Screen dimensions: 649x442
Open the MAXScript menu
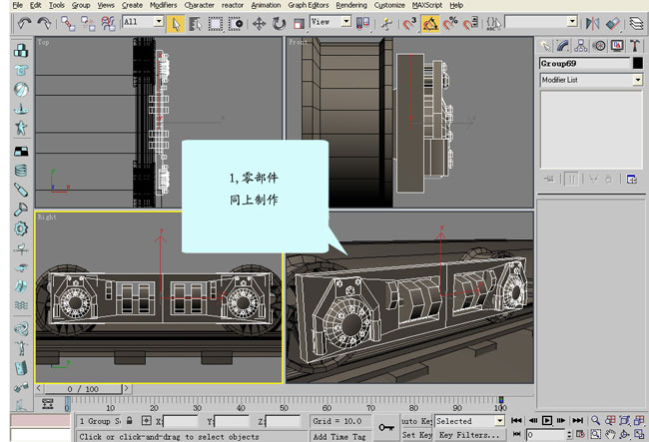click(x=427, y=5)
